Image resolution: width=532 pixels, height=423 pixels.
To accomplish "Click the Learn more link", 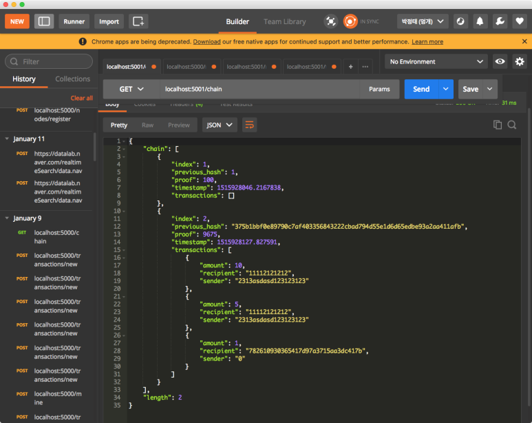I will 427,42.
